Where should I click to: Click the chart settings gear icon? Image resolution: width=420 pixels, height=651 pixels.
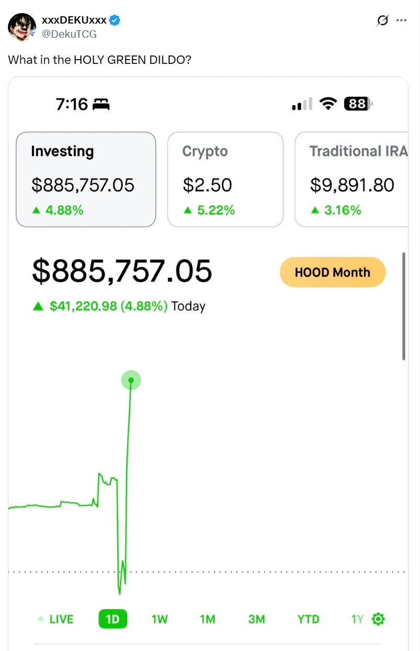378,619
